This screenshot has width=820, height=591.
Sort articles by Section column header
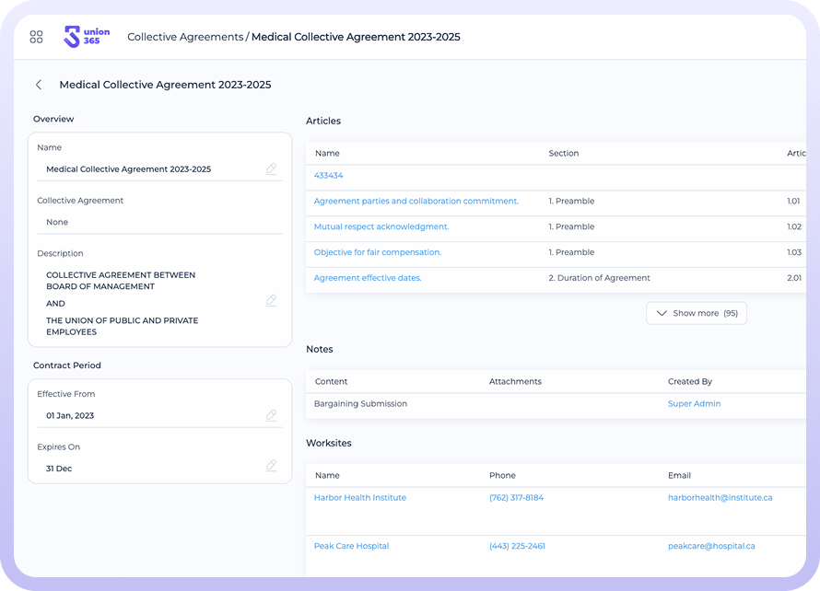[563, 154]
